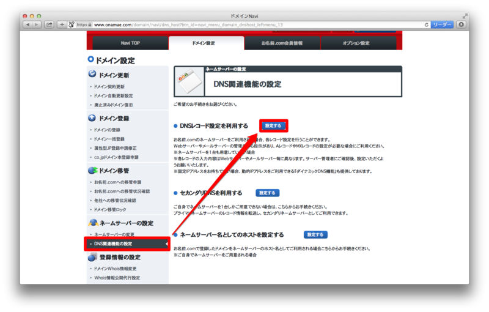Click the ドメイン更新 section icon

coord(92,74)
